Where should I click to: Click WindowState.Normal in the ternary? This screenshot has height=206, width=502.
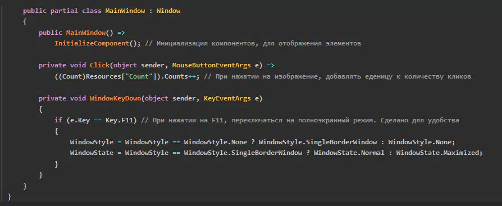[349, 153]
